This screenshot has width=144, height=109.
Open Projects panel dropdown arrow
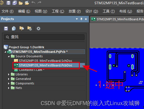pos(77,19)
